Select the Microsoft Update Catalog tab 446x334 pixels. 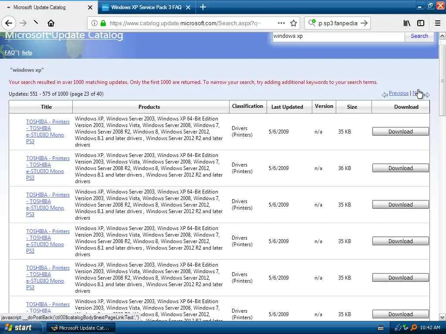49,7
